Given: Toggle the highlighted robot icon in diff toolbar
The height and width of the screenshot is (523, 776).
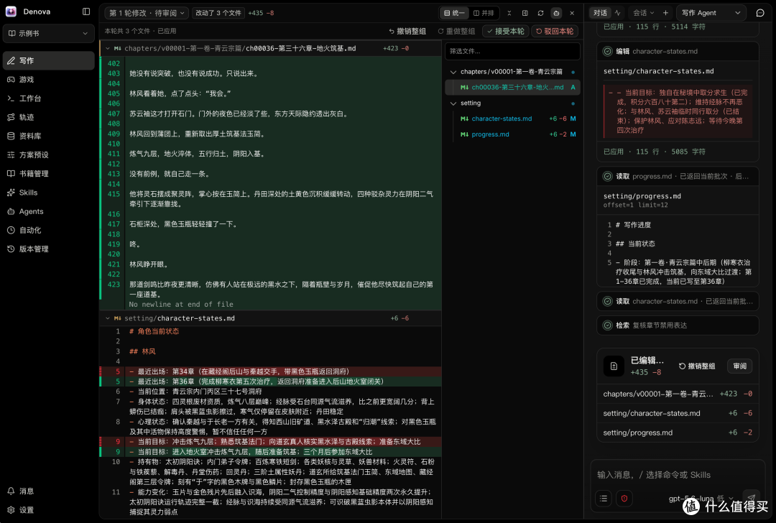Looking at the screenshot, I should [556, 13].
